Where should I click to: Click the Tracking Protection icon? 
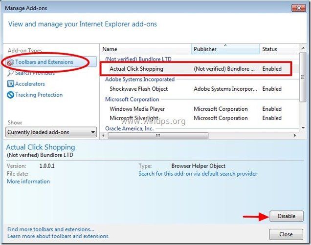[10, 95]
